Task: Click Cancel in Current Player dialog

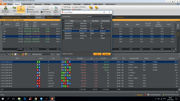Action: click(106, 54)
